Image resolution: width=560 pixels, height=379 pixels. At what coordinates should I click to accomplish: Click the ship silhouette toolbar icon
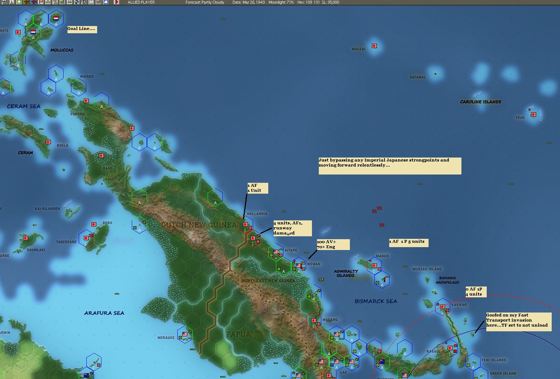pos(70,2)
